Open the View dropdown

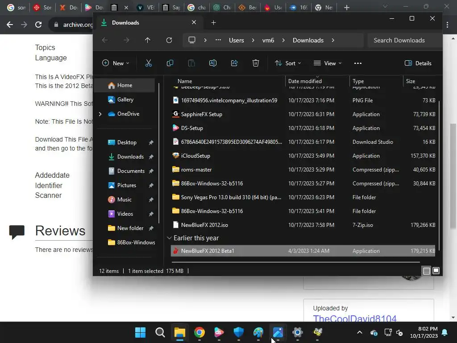click(x=327, y=63)
